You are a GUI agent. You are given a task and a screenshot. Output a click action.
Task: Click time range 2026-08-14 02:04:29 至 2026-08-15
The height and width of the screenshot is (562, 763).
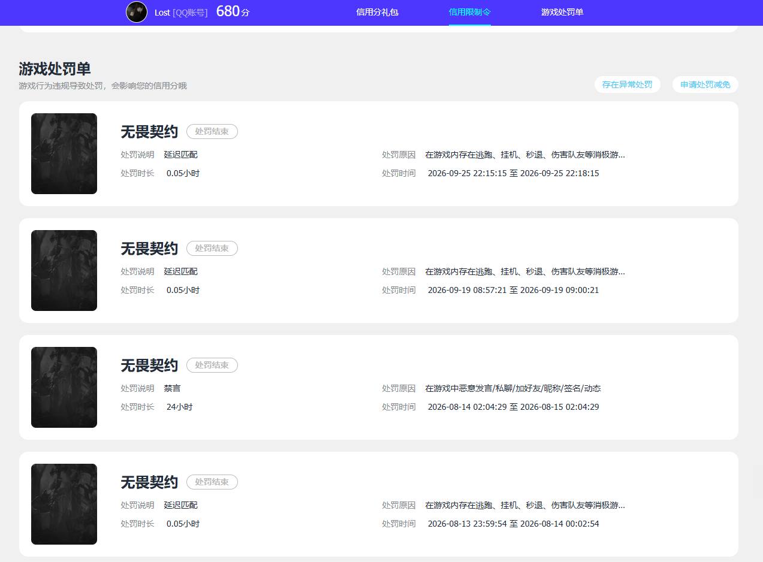[513, 407]
